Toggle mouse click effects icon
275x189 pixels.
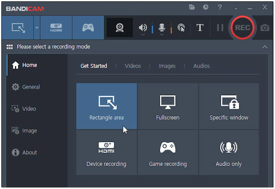(x=181, y=27)
